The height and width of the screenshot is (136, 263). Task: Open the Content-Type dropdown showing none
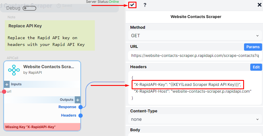click(195, 119)
